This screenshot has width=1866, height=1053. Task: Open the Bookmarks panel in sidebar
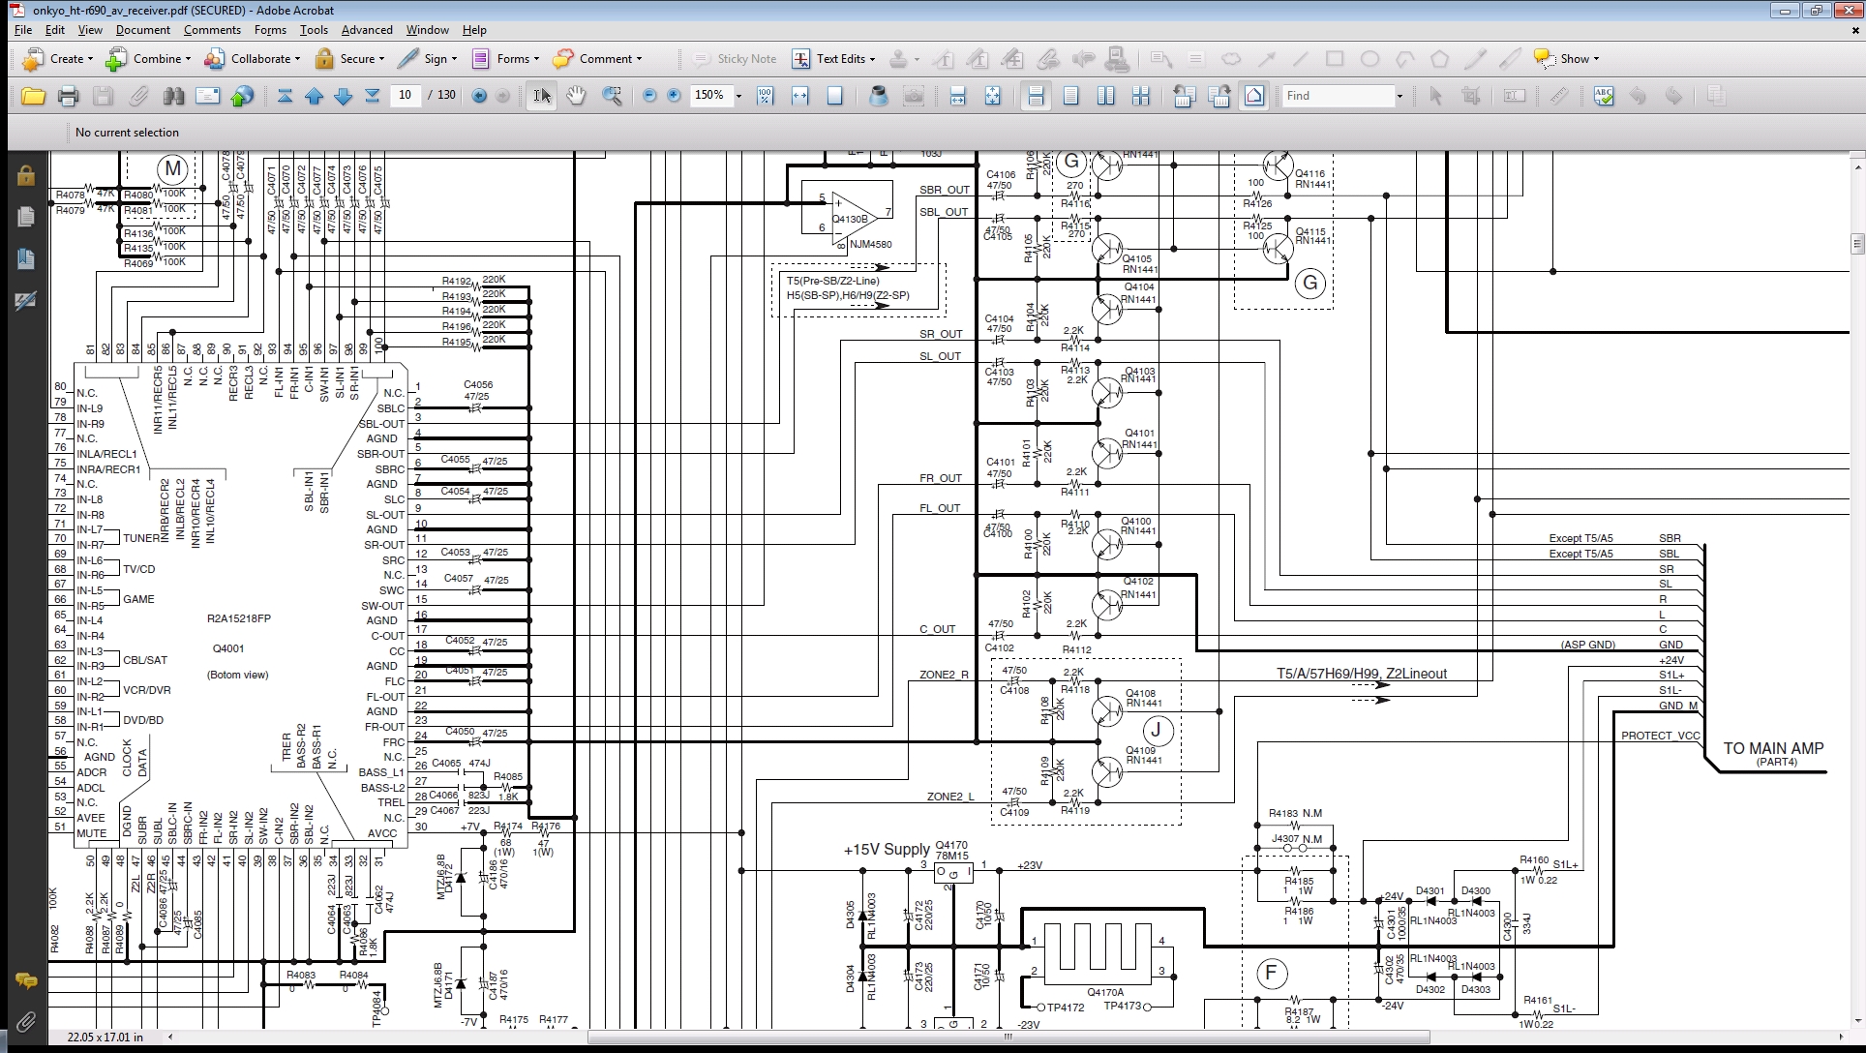click(x=26, y=258)
